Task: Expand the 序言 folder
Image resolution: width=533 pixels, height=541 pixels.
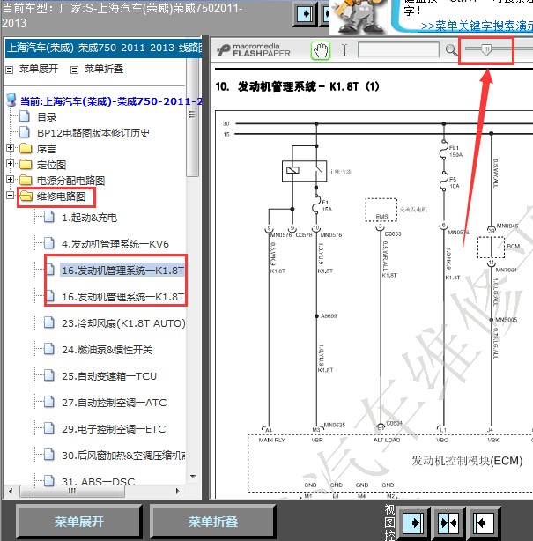Action: [10, 148]
